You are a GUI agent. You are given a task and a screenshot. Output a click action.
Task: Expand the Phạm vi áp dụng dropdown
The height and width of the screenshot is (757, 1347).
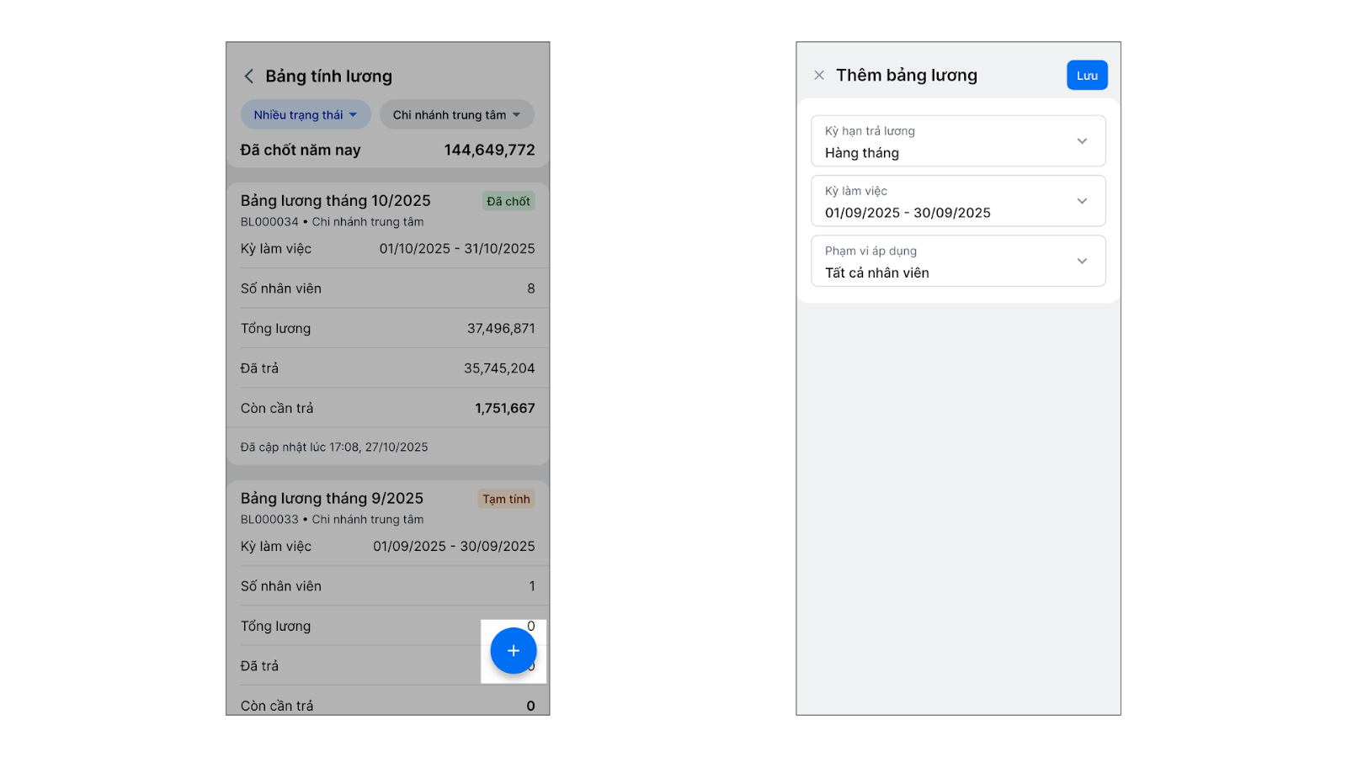tap(957, 261)
